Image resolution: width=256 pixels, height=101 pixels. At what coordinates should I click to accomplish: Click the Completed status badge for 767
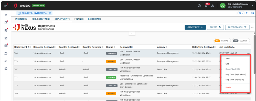[x=112, y=69]
